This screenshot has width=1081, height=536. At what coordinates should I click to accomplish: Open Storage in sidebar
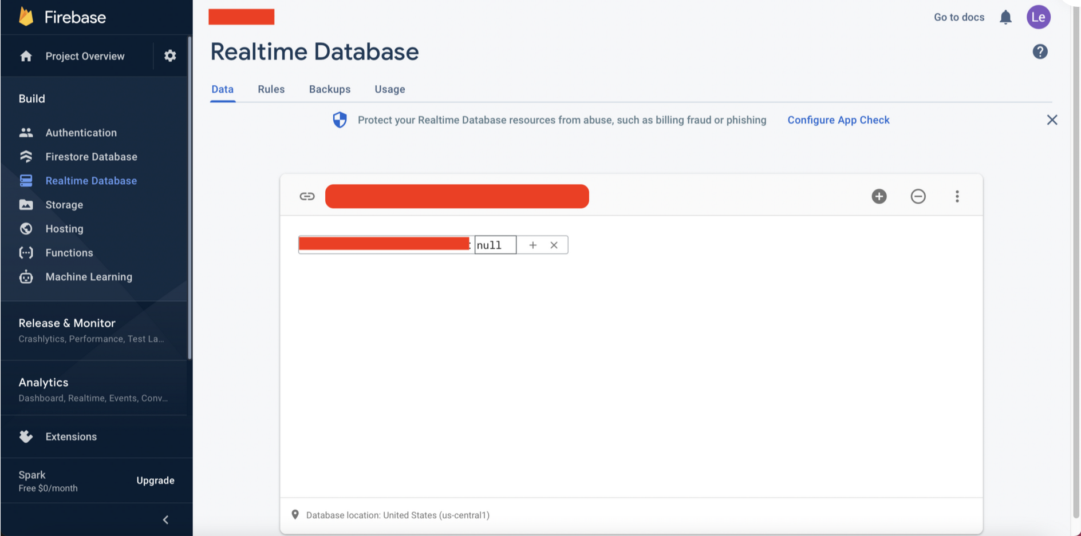64,205
